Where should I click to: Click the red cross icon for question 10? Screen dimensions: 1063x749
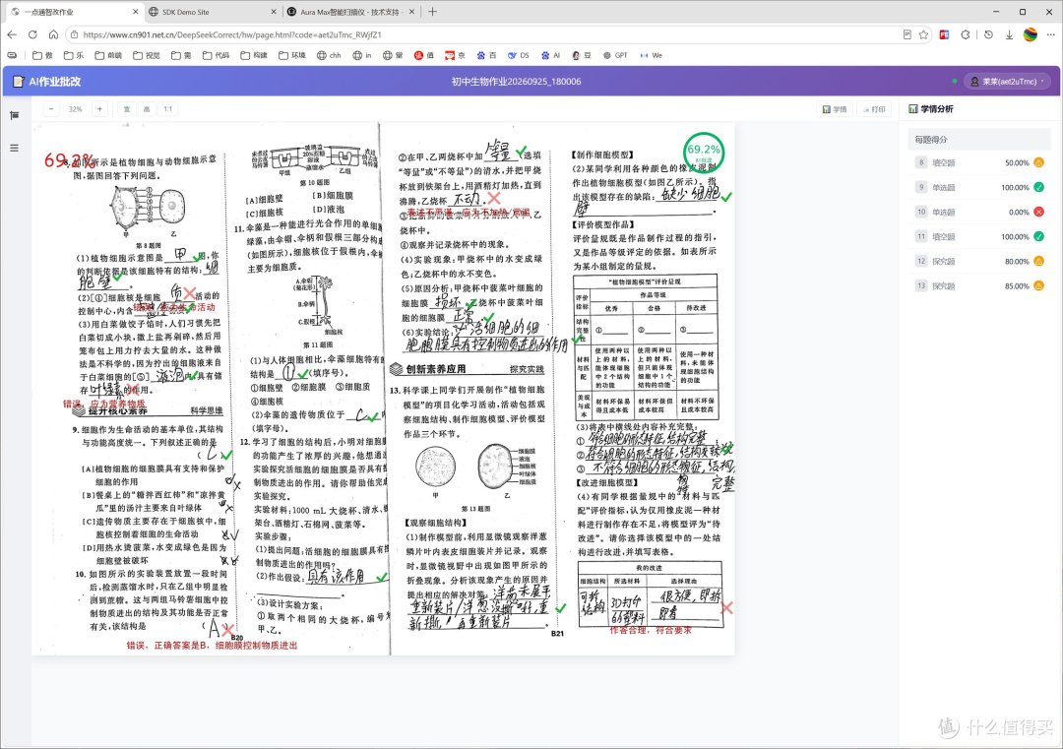tap(1038, 213)
